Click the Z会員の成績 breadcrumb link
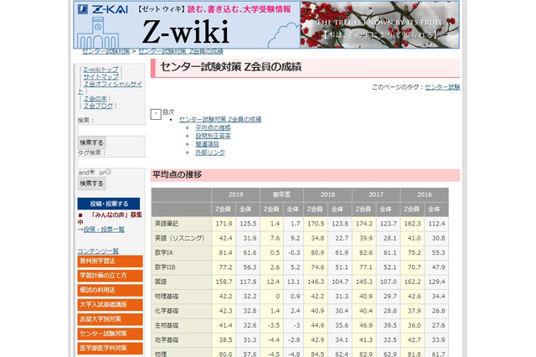This screenshot has height=357, width=536. [181, 51]
